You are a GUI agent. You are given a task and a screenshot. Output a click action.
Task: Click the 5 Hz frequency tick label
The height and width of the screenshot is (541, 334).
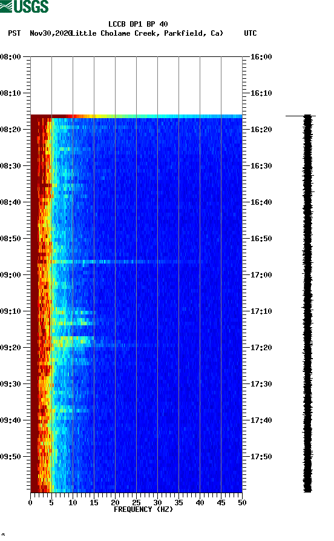pyautogui.click(x=51, y=503)
